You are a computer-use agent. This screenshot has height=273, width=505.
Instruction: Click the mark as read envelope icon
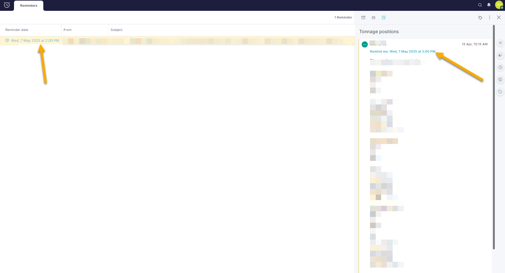click(373, 18)
